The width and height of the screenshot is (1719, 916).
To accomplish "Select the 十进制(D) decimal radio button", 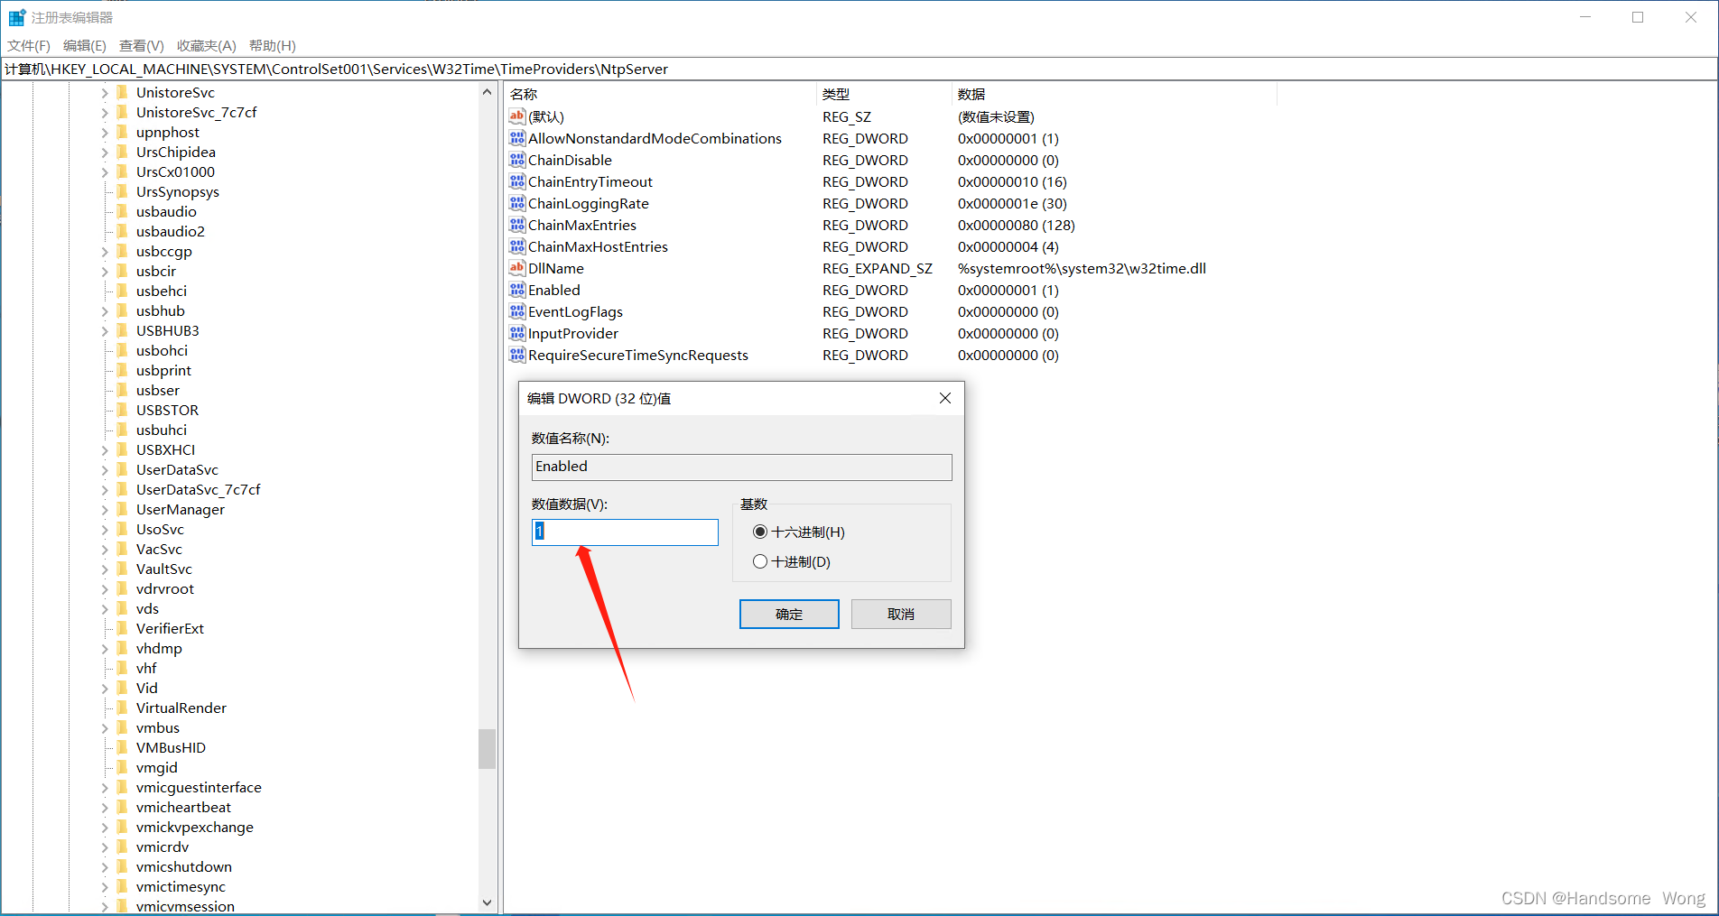I will pyautogui.click(x=760, y=561).
